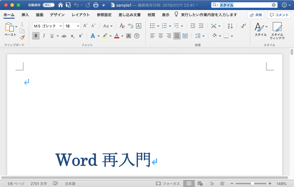
Task: Select the Format Painter brush
Action: click(22, 38)
